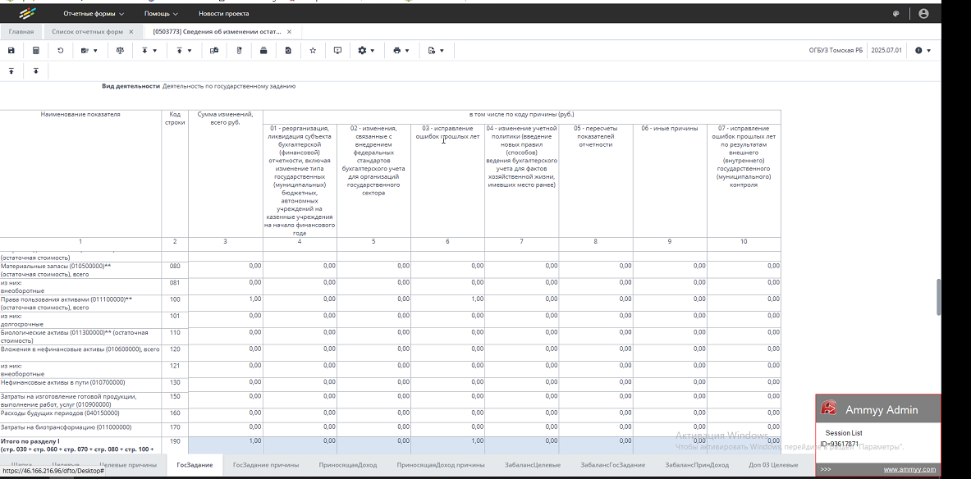Viewport: 971px width, 479px height.
Task: Click the >>> button in Ammyy Admin
Action: 826,470
